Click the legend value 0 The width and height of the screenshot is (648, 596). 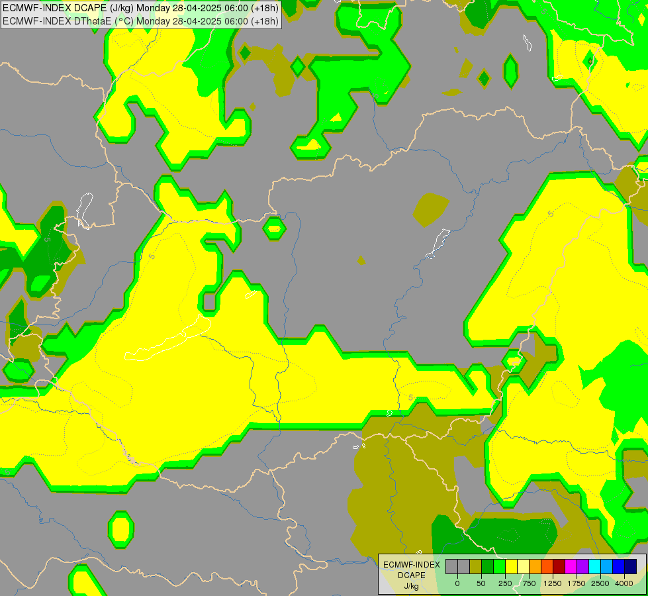tap(457, 583)
